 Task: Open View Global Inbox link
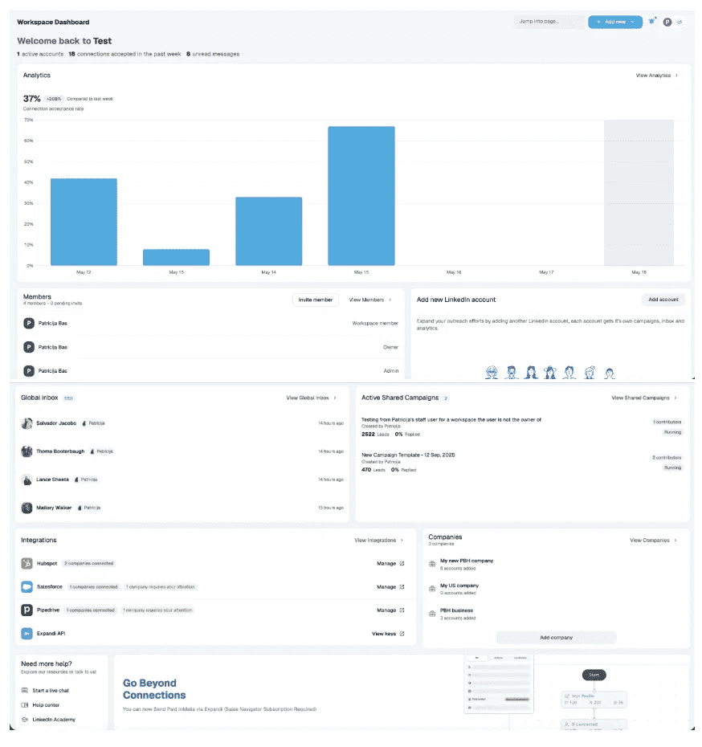coord(307,398)
